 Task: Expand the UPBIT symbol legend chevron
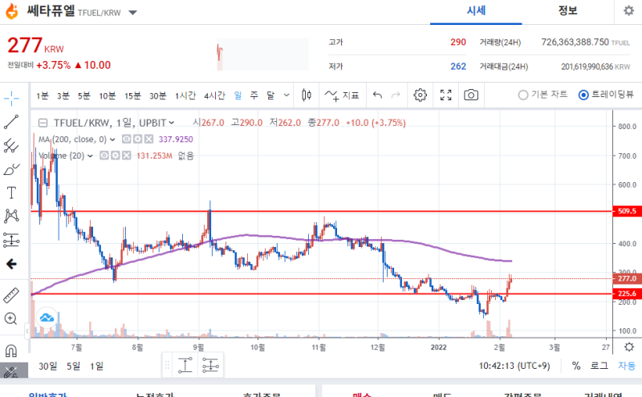click(172, 123)
